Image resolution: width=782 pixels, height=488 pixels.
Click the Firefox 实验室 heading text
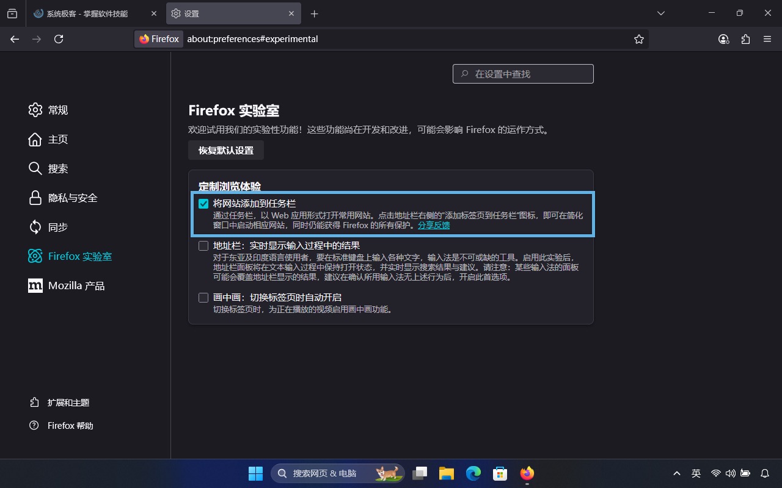coord(234,110)
